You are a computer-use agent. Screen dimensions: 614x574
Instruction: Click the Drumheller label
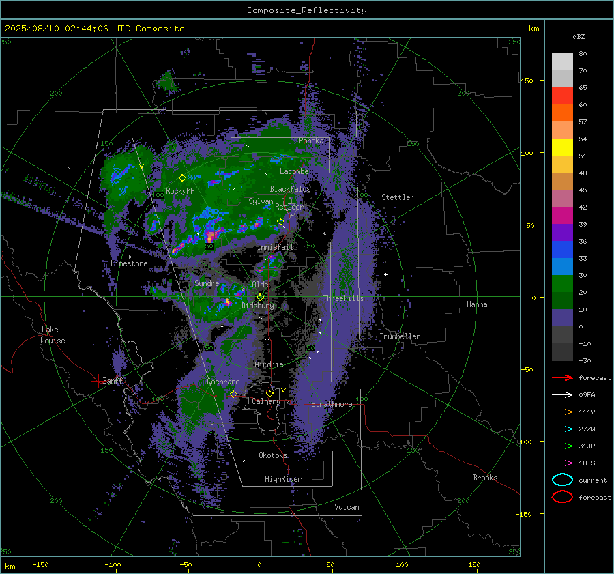click(x=400, y=336)
